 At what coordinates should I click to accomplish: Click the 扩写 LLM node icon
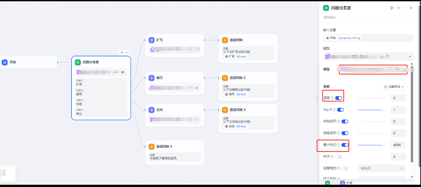[x=151, y=40]
